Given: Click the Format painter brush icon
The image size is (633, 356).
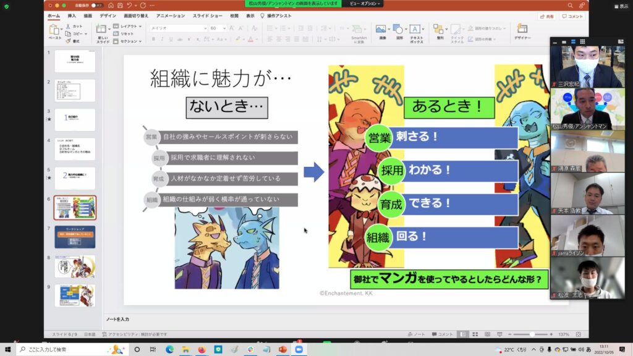Looking at the screenshot, I should coord(68,41).
